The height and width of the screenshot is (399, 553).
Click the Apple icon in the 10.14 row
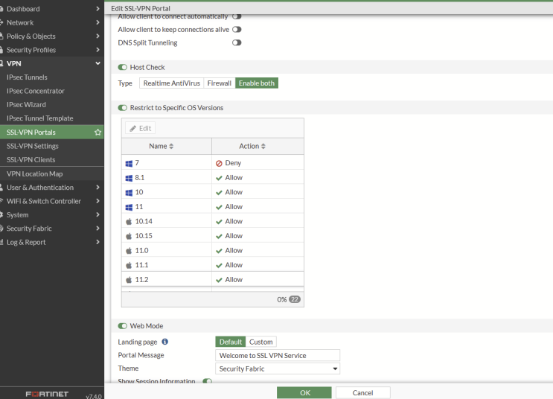[129, 222]
